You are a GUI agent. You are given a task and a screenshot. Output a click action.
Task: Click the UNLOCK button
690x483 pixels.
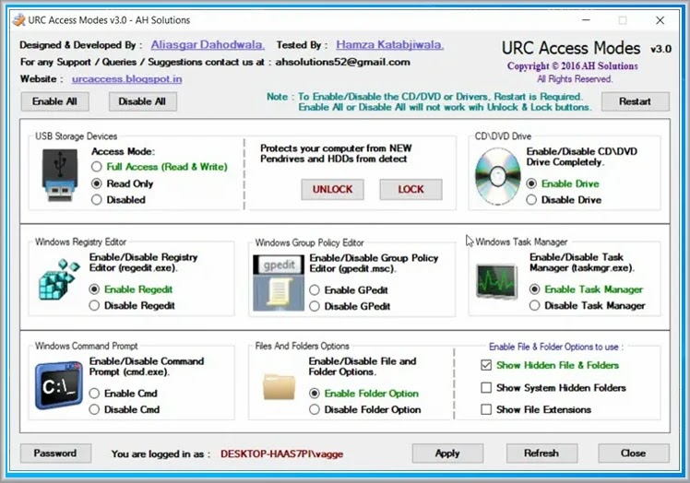[x=333, y=189]
